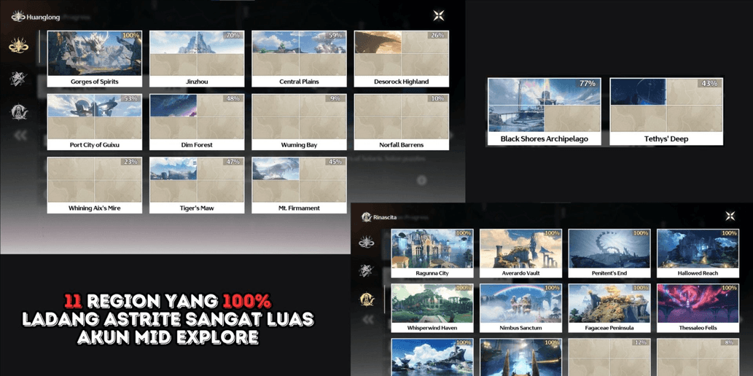Open the Central Plains card
Screen dimensions: 753x376
(x=299, y=58)
